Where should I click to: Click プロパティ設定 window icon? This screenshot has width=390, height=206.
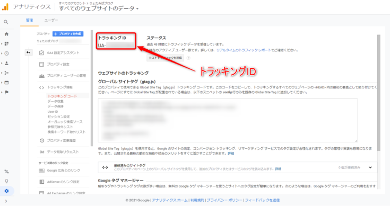click(41, 64)
